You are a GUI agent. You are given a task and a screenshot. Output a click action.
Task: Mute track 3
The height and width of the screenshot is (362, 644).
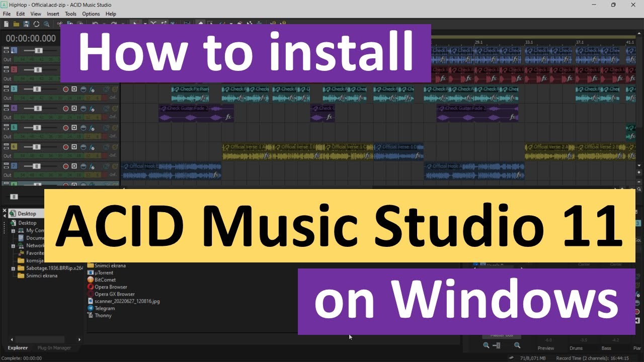point(107,89)
